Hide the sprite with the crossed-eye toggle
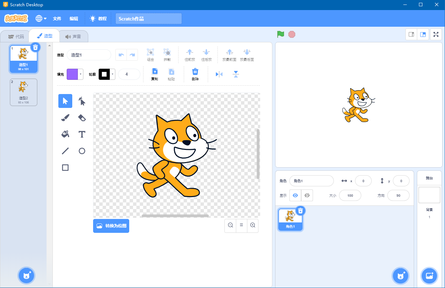The image size is (445, 288). pyautogui.click(x=307, y=195)
